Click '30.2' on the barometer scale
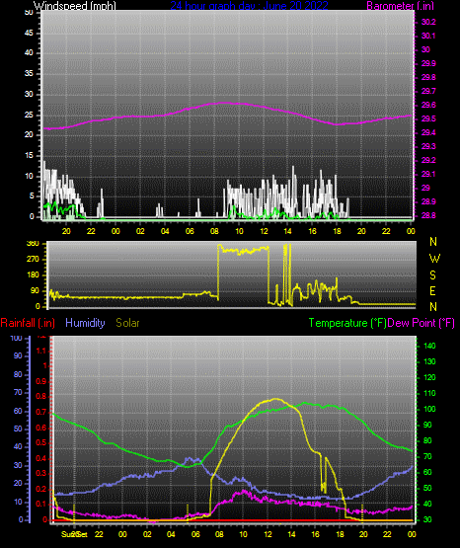This screenshot has width=460, height=548. pos(428,22)
